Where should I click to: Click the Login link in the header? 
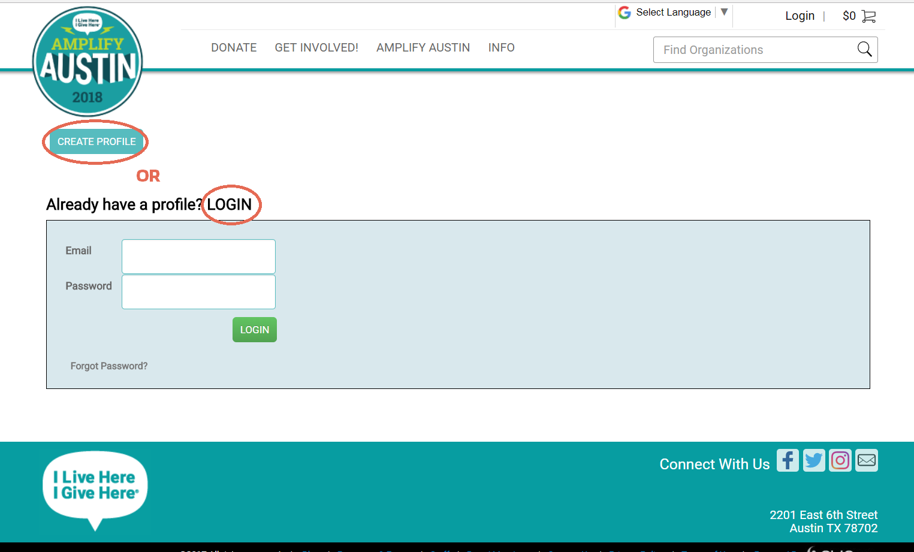(x=800, y=16)
